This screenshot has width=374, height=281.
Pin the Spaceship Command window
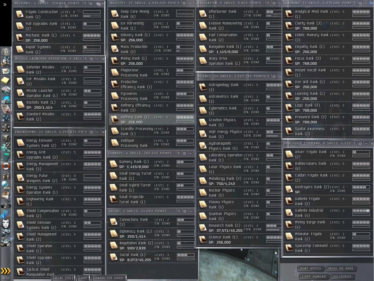click(x=355, y=143)
